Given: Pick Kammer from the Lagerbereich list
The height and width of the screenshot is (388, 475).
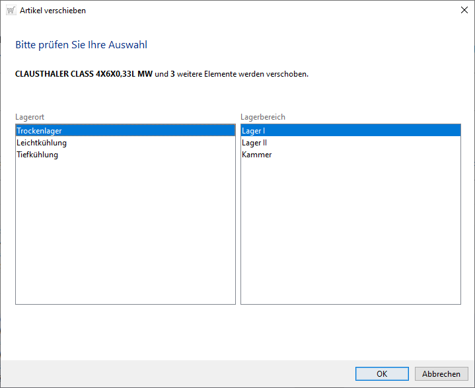Looking at the screenshot, I should click(x=257, y=155).
